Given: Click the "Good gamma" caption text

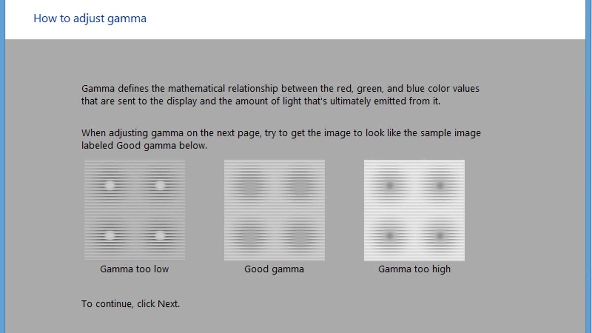Looking at the screenshot, I should (274, 269).
